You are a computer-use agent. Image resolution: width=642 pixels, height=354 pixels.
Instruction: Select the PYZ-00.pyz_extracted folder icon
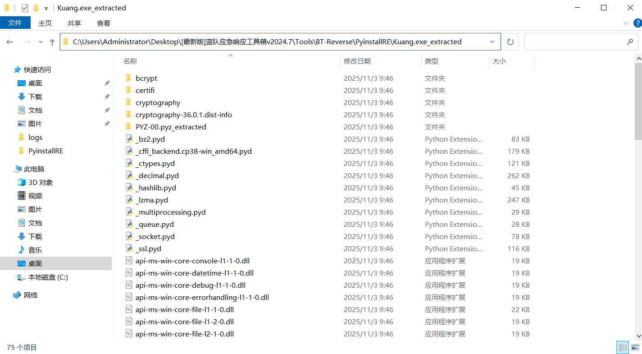(128, 127)
